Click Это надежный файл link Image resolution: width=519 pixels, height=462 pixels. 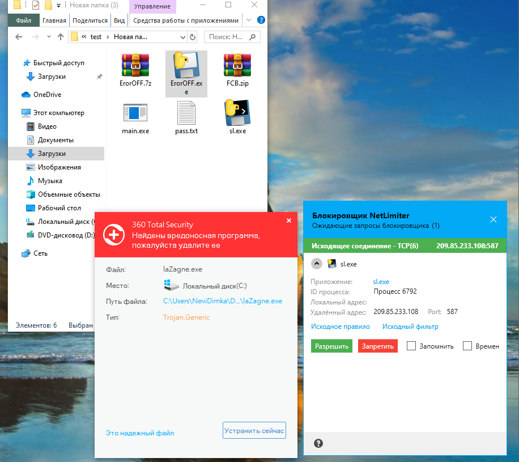pos(140,433)
